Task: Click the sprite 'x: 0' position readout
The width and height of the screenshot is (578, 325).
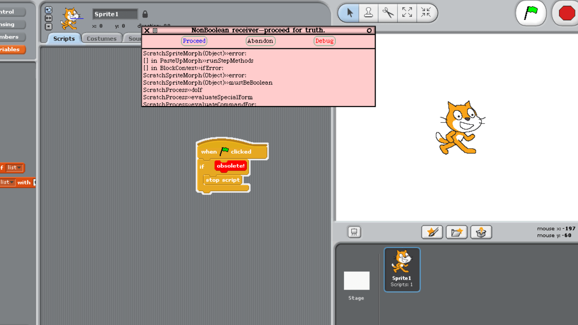Action: pos(97,26)
